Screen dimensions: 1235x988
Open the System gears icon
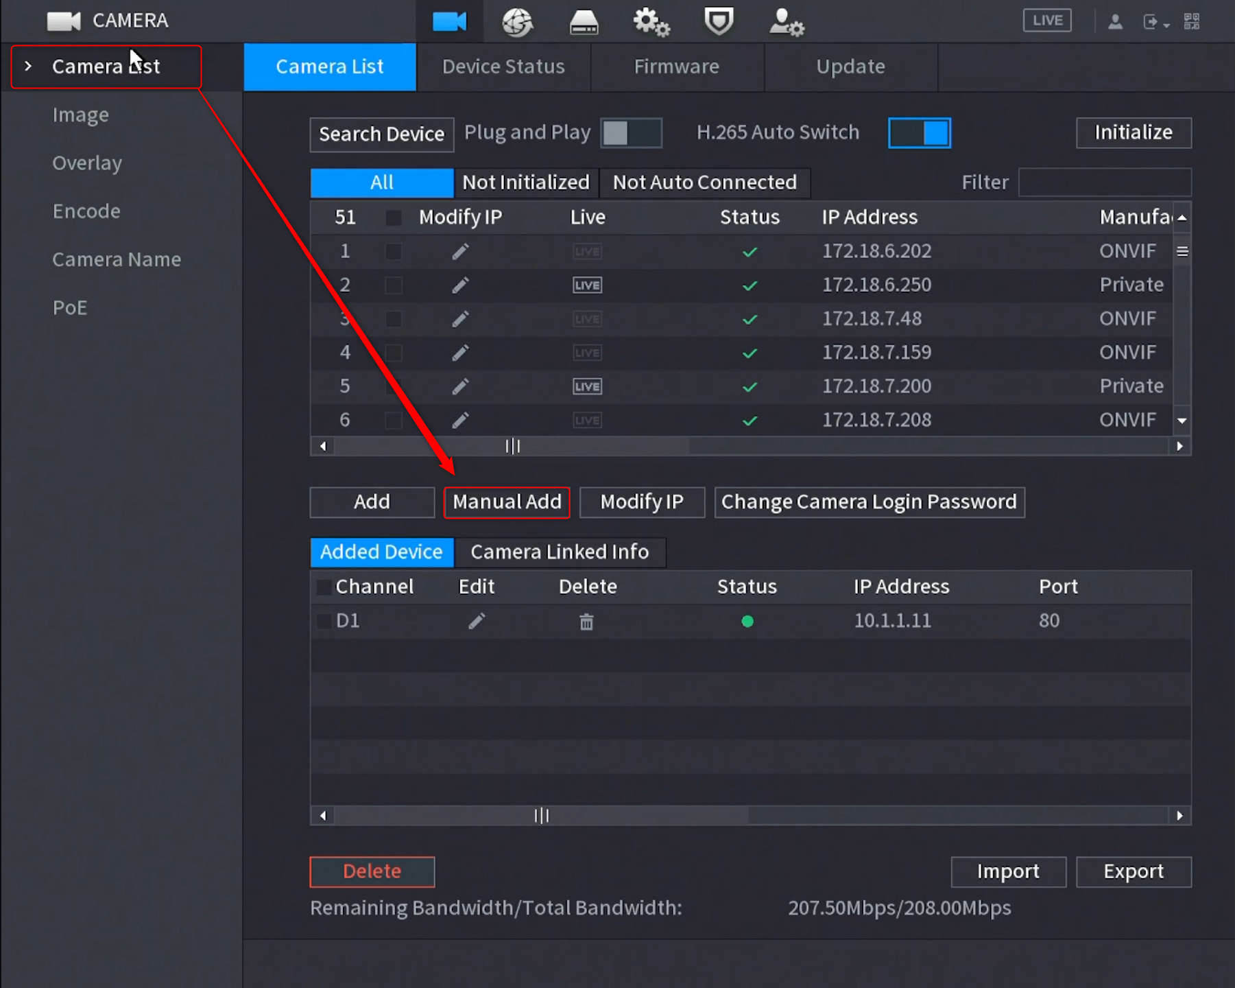point(651,22)
